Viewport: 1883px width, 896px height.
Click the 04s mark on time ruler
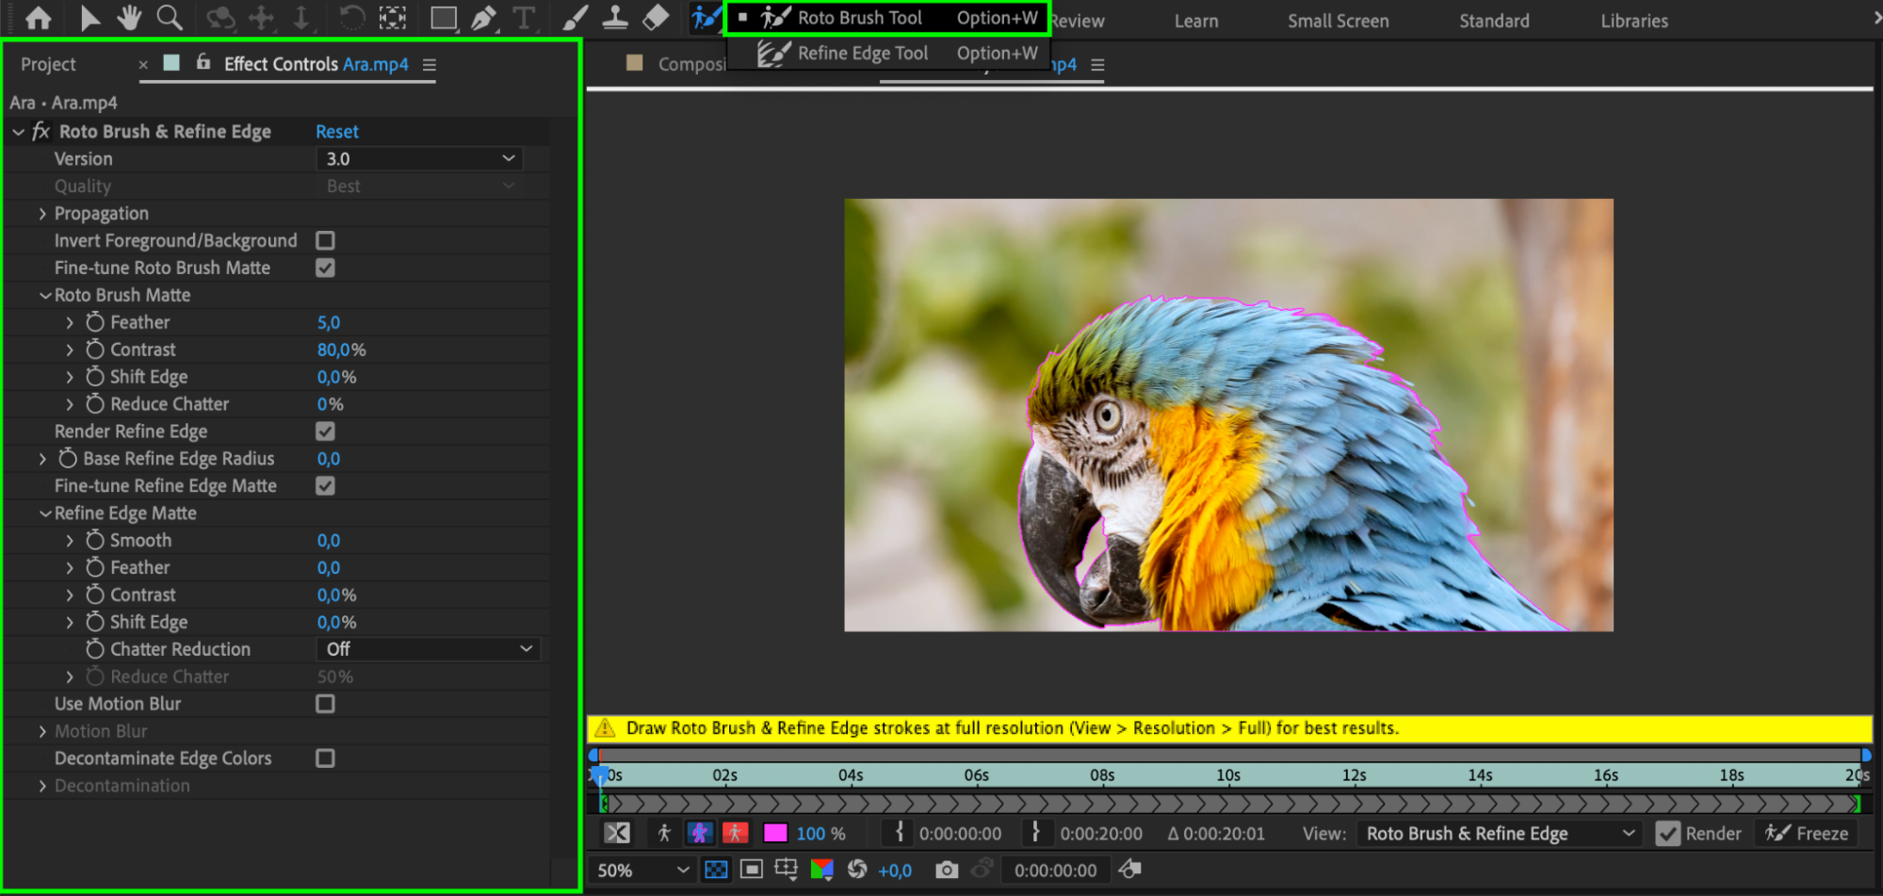(x=850, y=775)
